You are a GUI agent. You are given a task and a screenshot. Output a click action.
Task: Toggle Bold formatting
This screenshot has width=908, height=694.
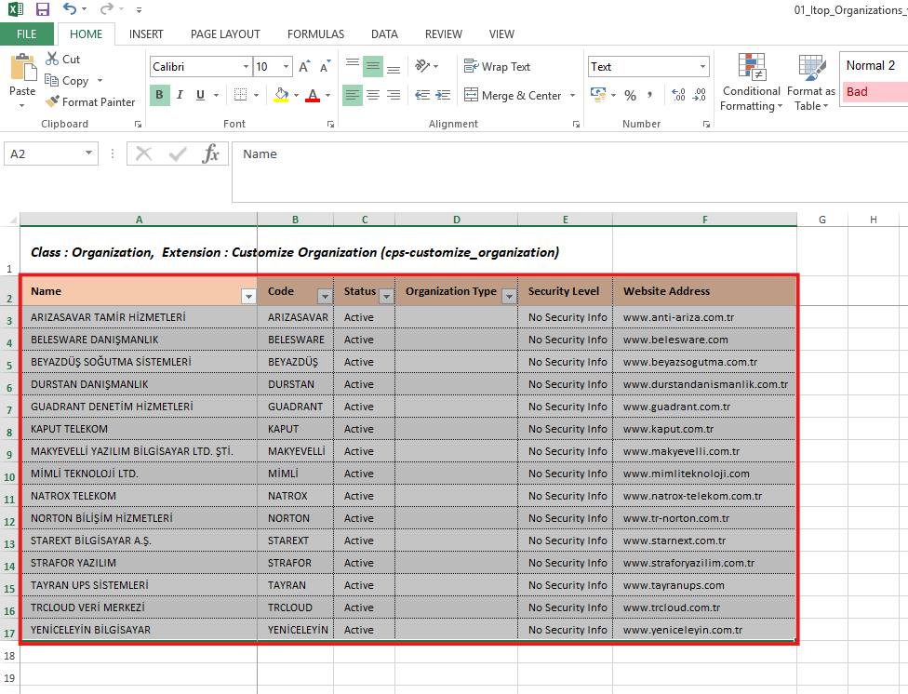tap(160, 95)
